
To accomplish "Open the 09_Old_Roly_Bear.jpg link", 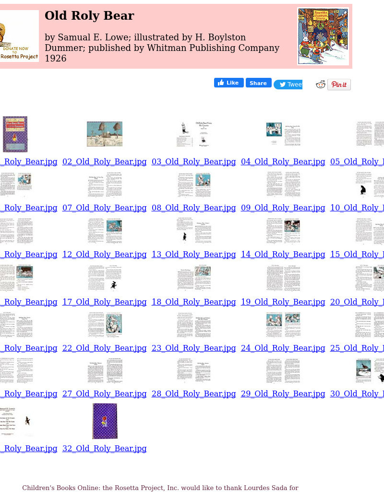I will pos(283,208).
